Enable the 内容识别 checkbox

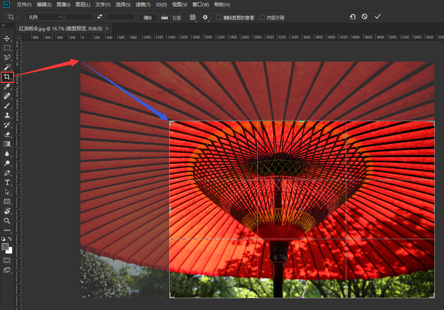tap(262, 17)
